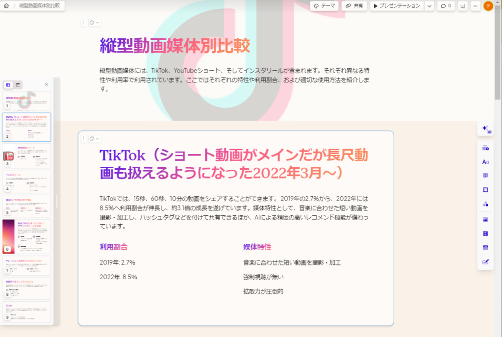This screenshot has width=502, height=337.
Task: Open the image insert icon
Action: 485,219
